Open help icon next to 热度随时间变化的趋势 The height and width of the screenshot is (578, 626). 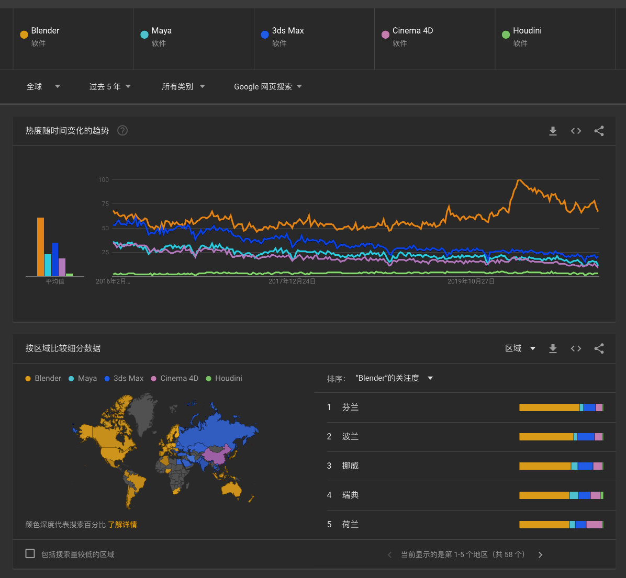point(122,130)
